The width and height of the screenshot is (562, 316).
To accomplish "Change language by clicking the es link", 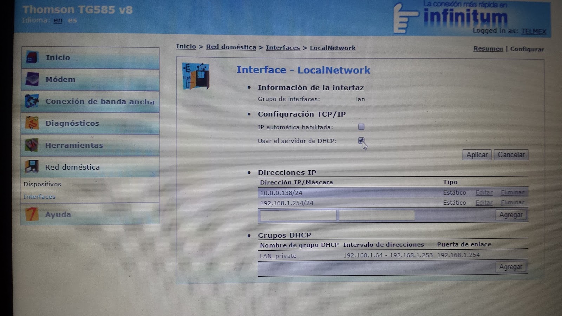I will [72, 20].
